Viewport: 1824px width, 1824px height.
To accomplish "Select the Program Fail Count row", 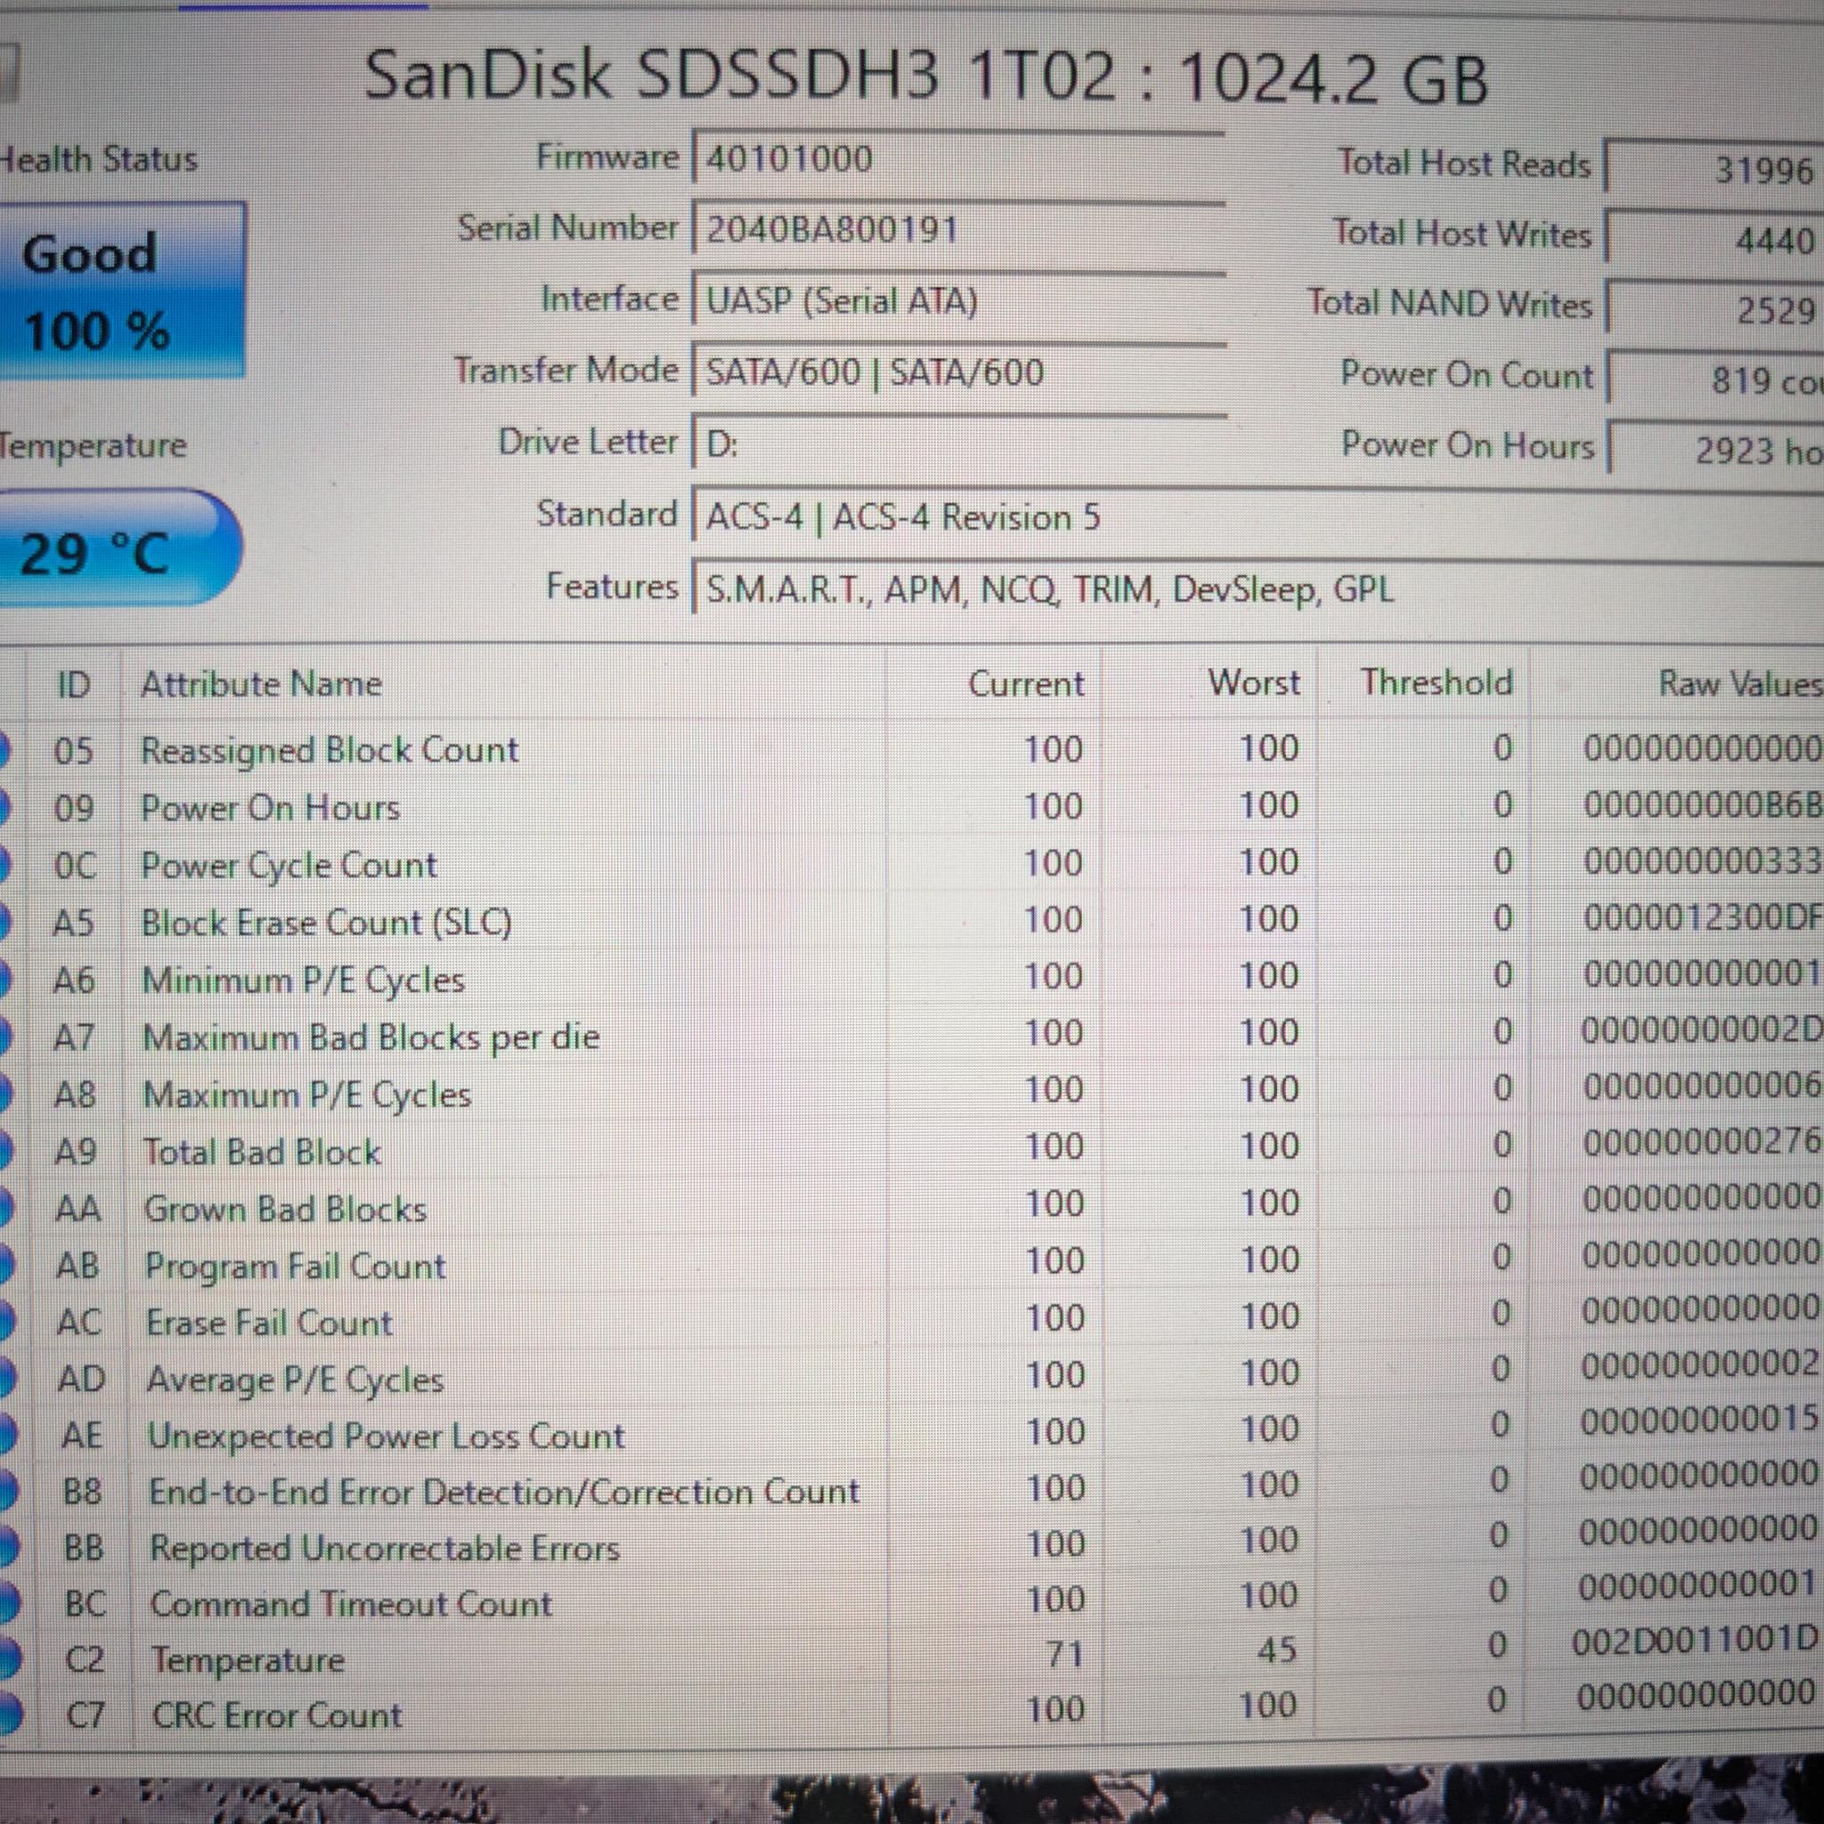I will click(912, 1262).
